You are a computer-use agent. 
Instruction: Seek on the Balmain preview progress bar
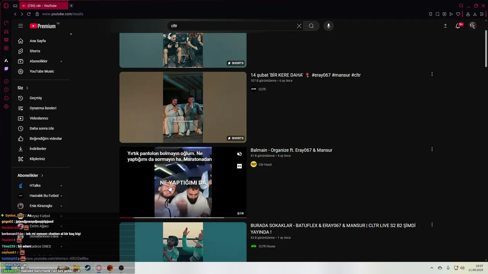(183, 218)
